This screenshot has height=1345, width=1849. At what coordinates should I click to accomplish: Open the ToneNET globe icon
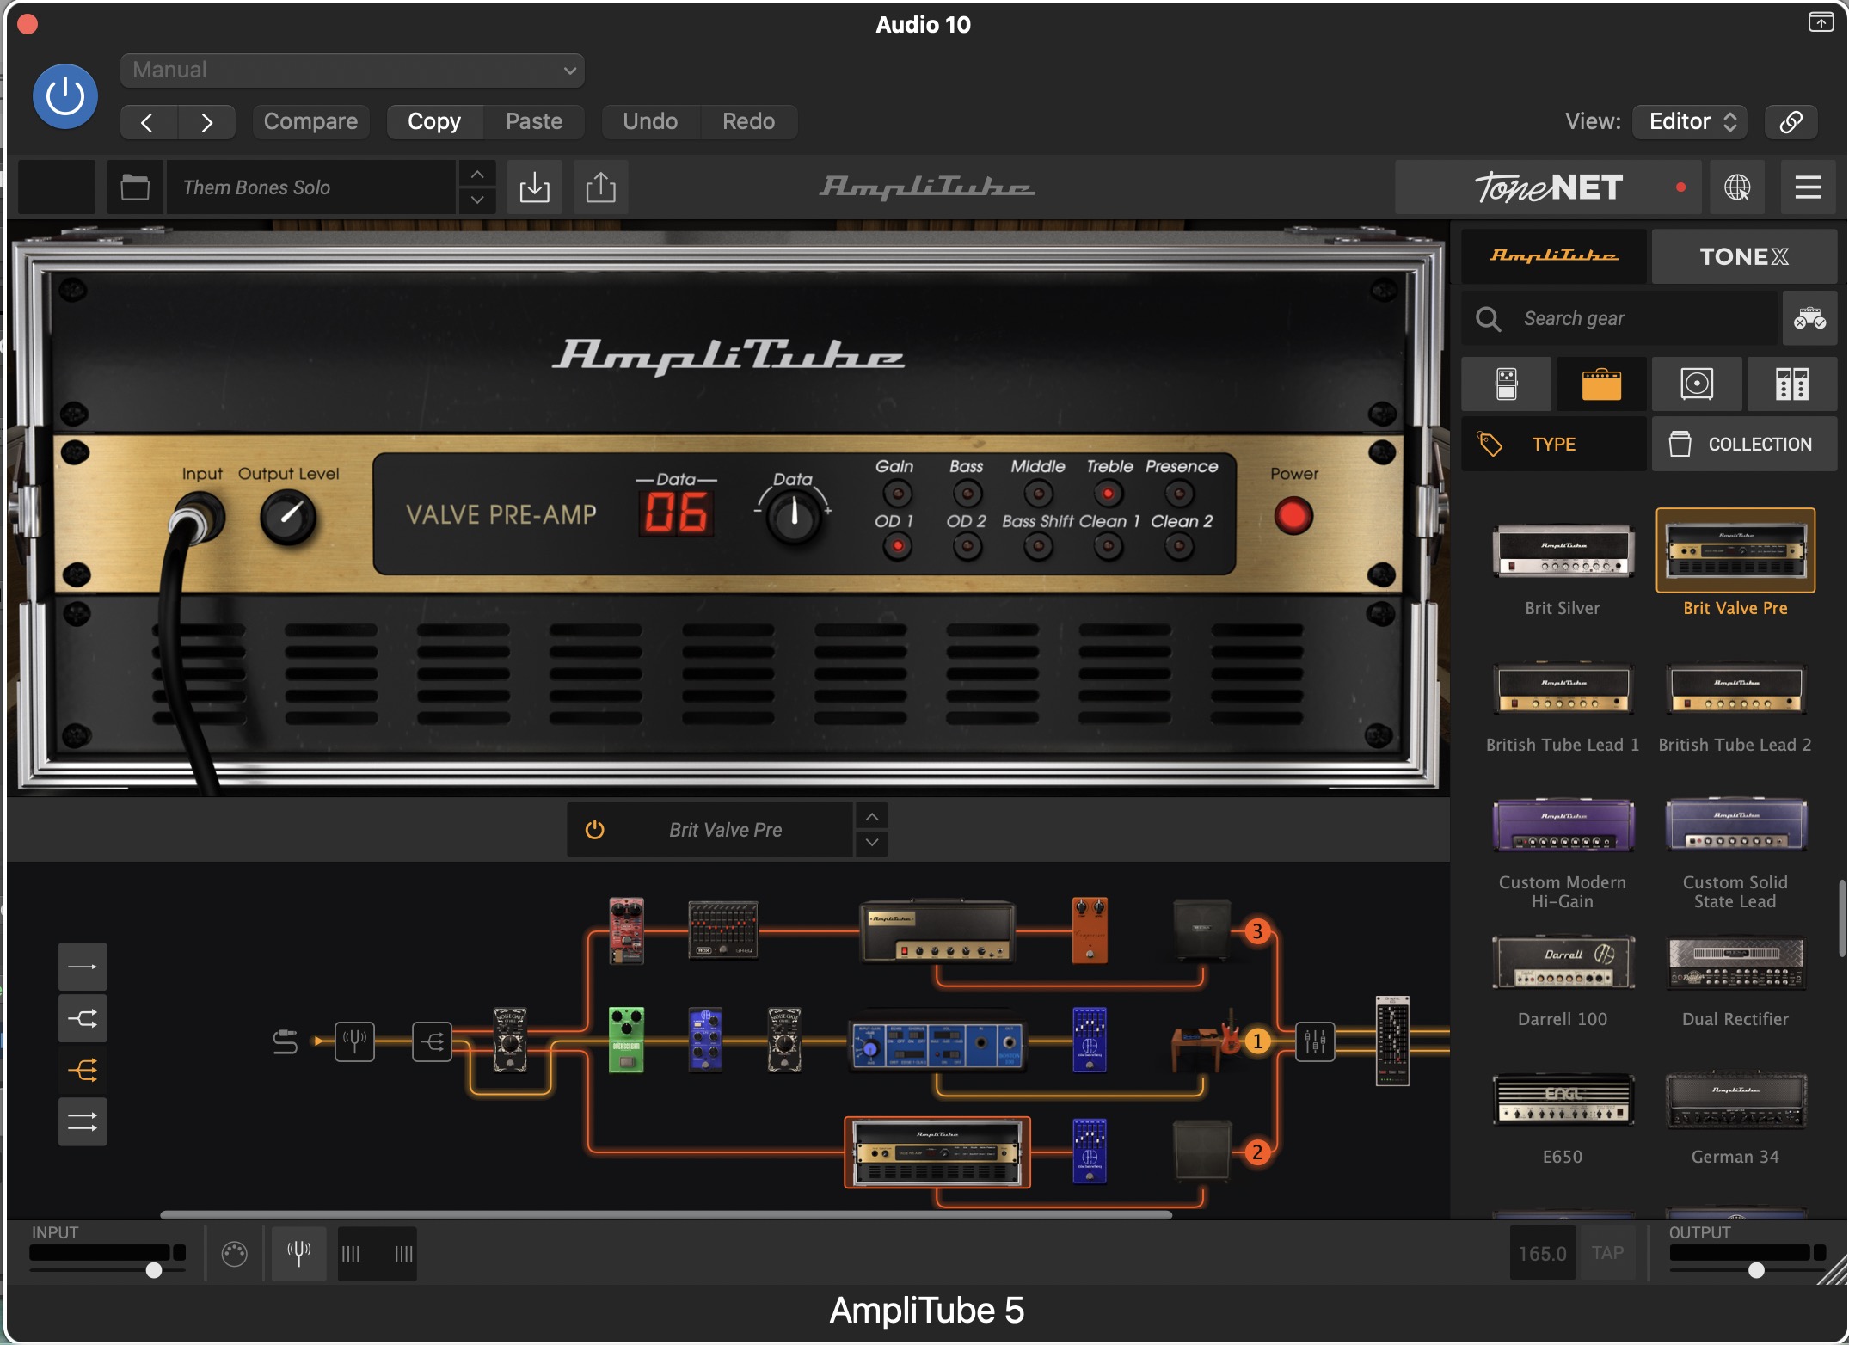pos(1736,187)
